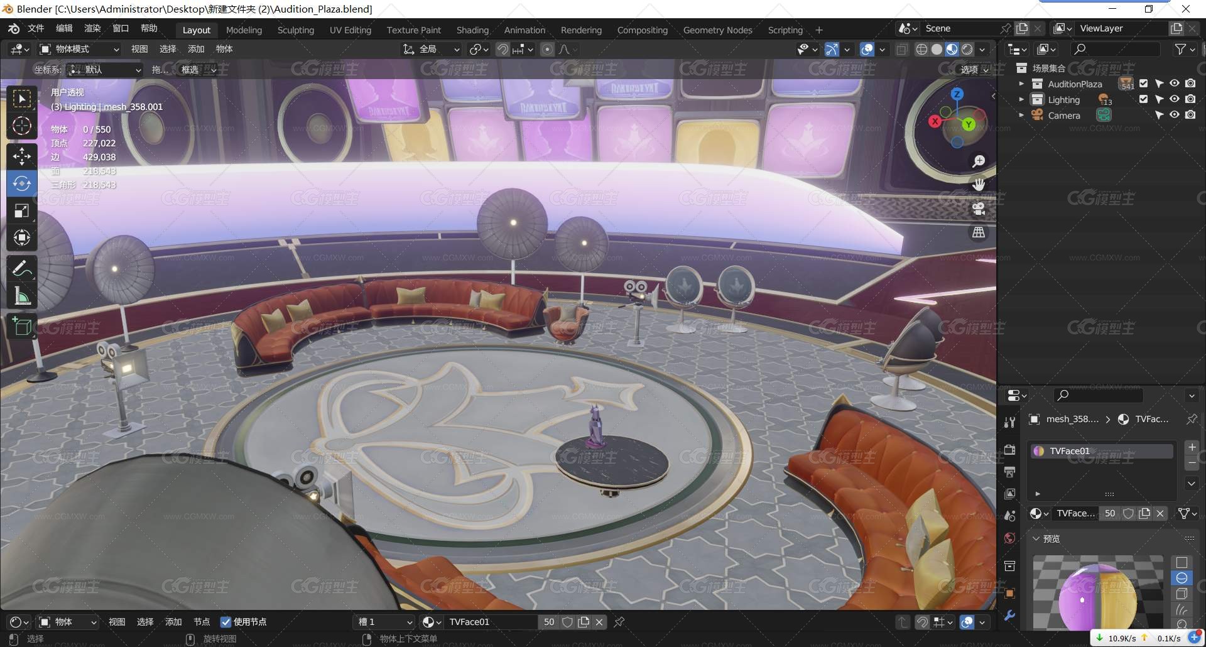Toggle X-ray display in viewport header

(x=902, y=49)
